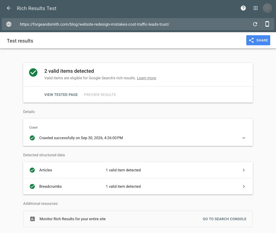Open the Breadcrumbs structured data row
The image size is (276, 233).
pyautogui.click(x=138, y=186)
